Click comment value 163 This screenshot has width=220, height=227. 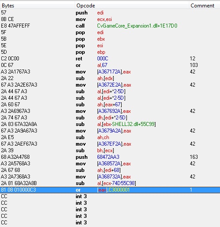coord(194,157)
